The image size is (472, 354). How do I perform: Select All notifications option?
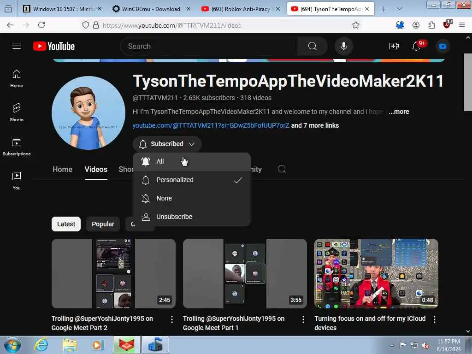191,162
